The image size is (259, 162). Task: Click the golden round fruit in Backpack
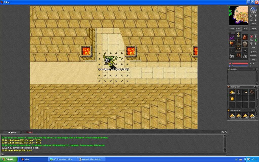[232, 99]
